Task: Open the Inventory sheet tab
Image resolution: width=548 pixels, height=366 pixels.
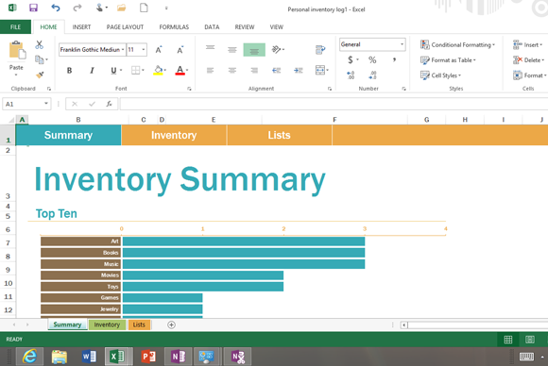Action: click(107, 324)
